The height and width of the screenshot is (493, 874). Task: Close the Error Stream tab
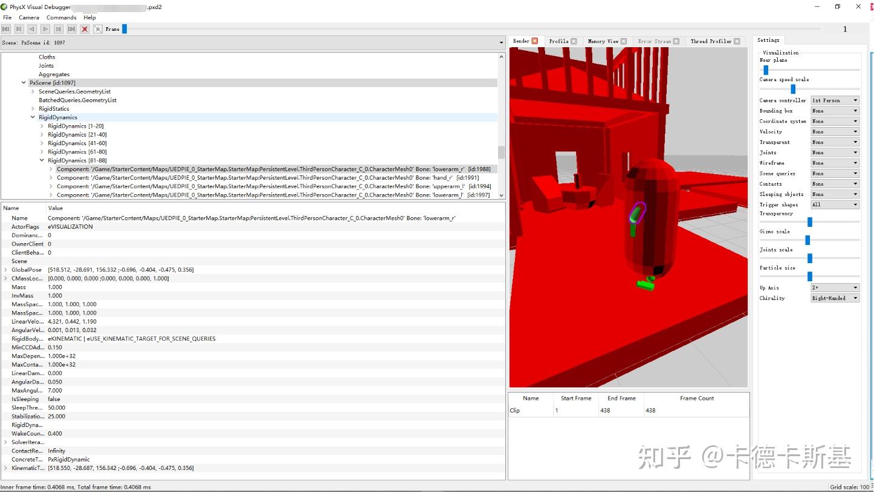[x=676, y=41]
